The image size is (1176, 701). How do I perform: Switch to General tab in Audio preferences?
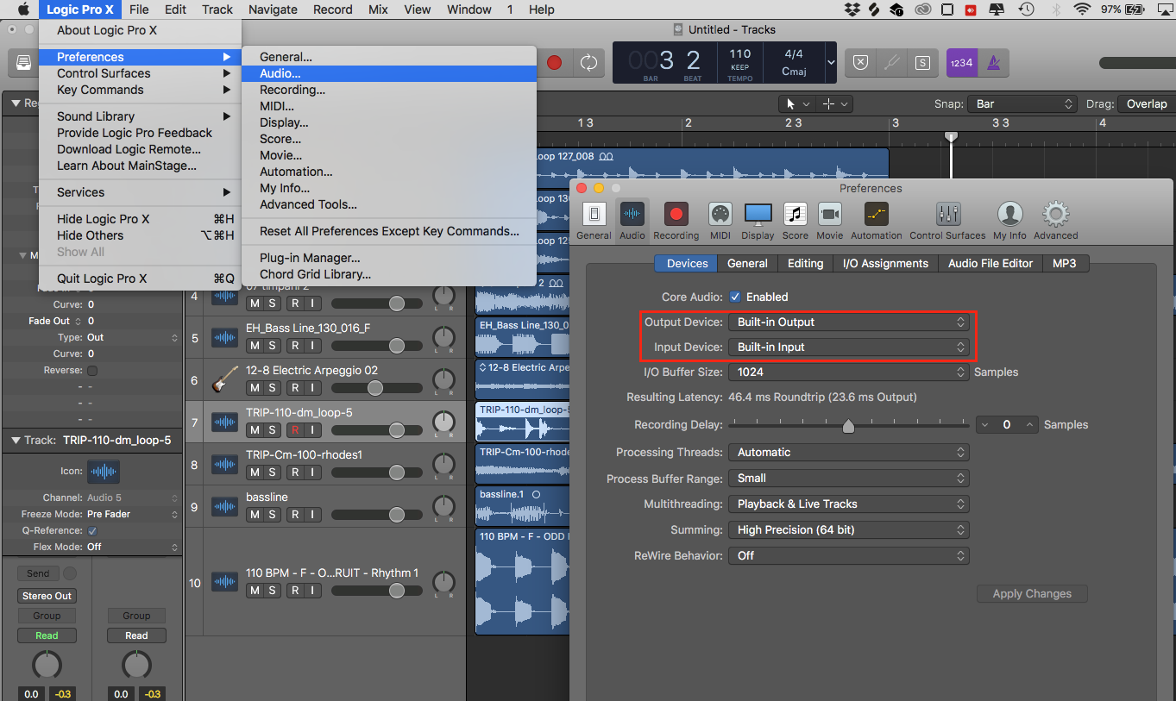click(747, 263)
